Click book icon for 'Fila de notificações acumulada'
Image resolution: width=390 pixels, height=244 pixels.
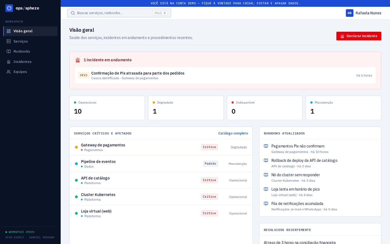[x=266, y=204]
